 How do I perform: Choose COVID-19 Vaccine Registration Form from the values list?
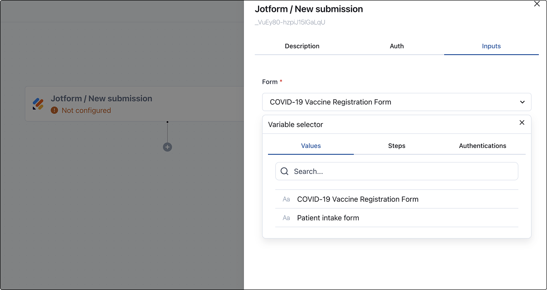(397, 199)
